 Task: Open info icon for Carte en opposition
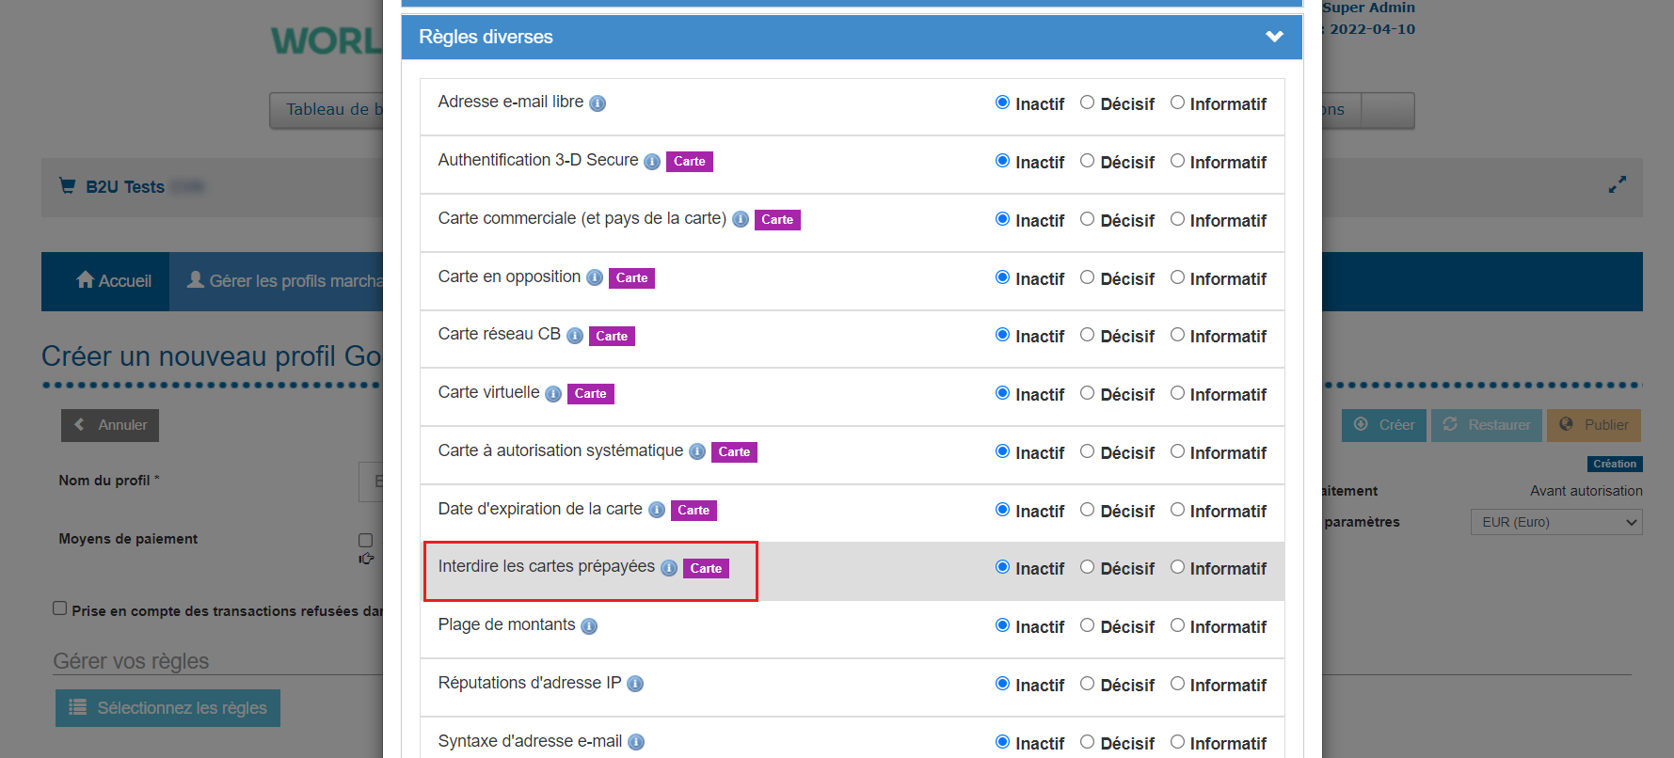(x=595, y=278)
